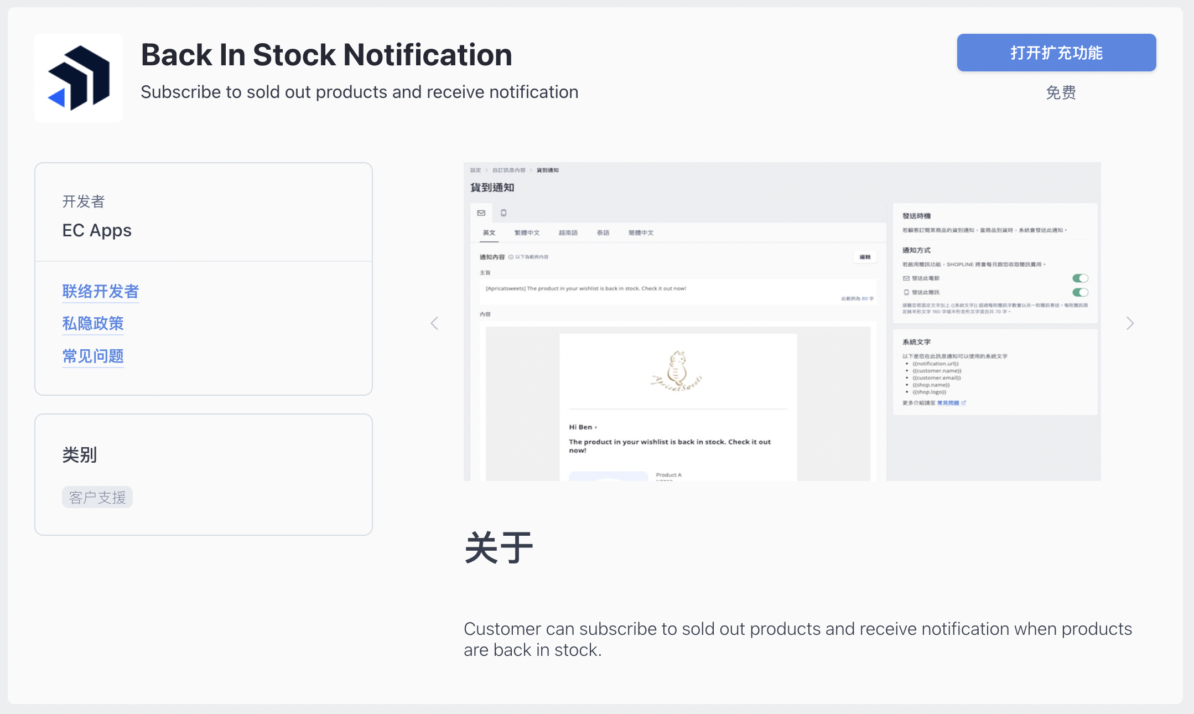Open the 联络开发者 link
1194x714 pixels.
click(x=101, y=291)
